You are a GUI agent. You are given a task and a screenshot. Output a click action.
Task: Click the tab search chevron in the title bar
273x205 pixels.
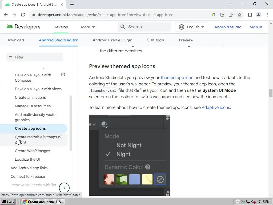[x=230, y=4]
